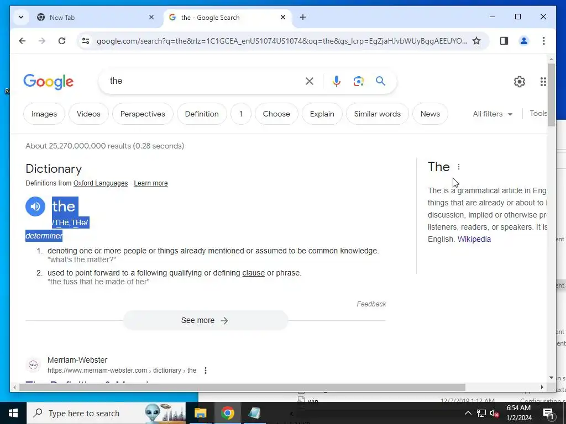Click the Google logo
The height and width of the screenshot is (424, 566).
point(49,82)
